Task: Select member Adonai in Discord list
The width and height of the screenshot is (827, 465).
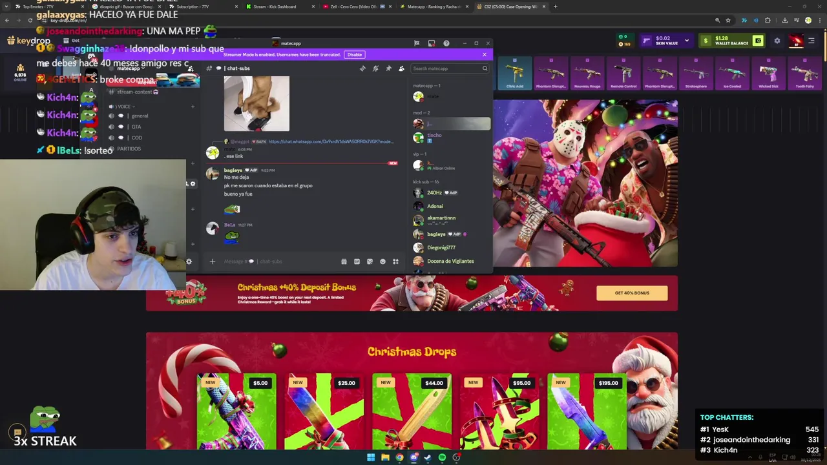Action: point(451,206)
